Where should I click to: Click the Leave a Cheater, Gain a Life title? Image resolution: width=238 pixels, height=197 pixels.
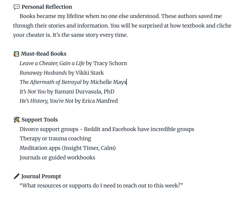[52, 63]
